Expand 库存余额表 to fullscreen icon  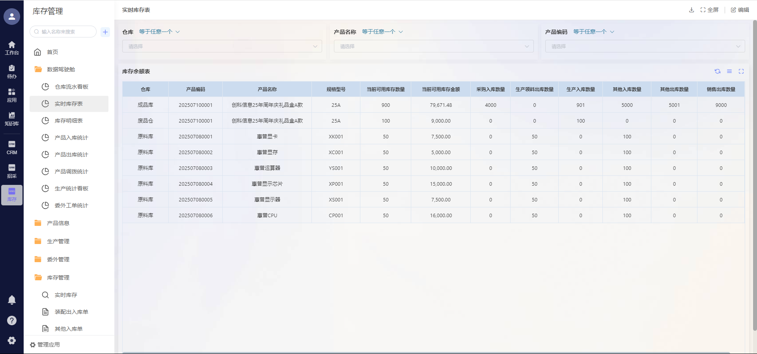[x=741, y=71]
